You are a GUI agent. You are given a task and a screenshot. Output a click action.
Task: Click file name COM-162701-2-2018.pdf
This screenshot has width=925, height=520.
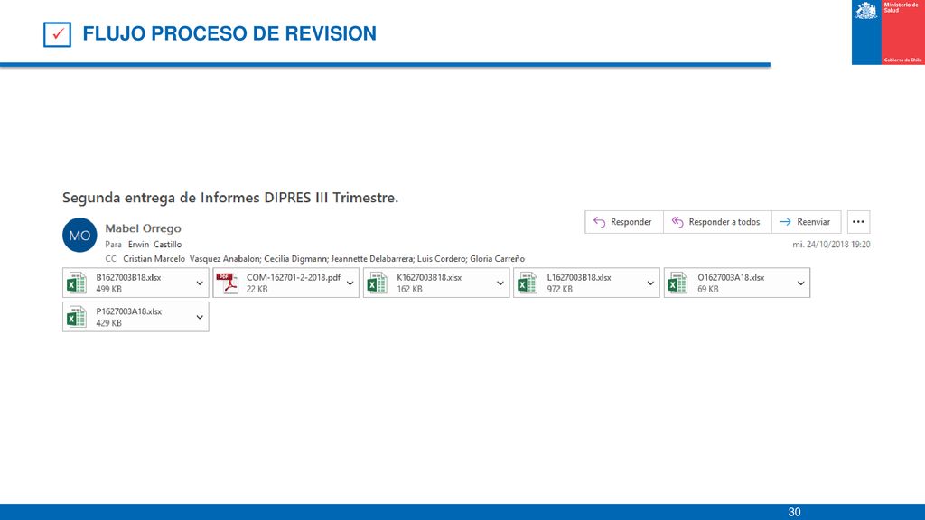click(x=294, y=277)
